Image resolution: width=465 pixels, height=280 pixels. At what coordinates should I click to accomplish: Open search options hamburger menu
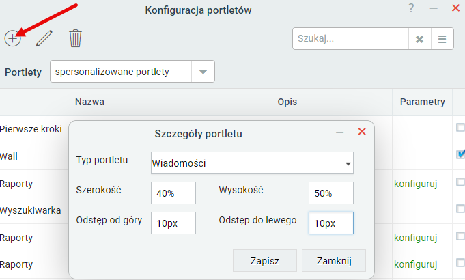pos(442,39)
